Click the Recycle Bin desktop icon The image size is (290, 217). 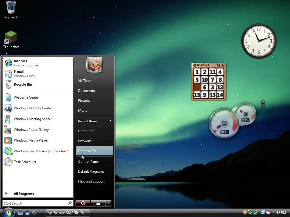11,10
